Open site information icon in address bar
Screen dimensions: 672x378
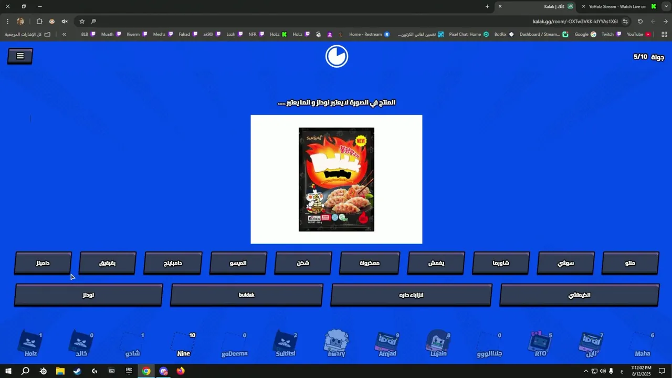[625, 22]
